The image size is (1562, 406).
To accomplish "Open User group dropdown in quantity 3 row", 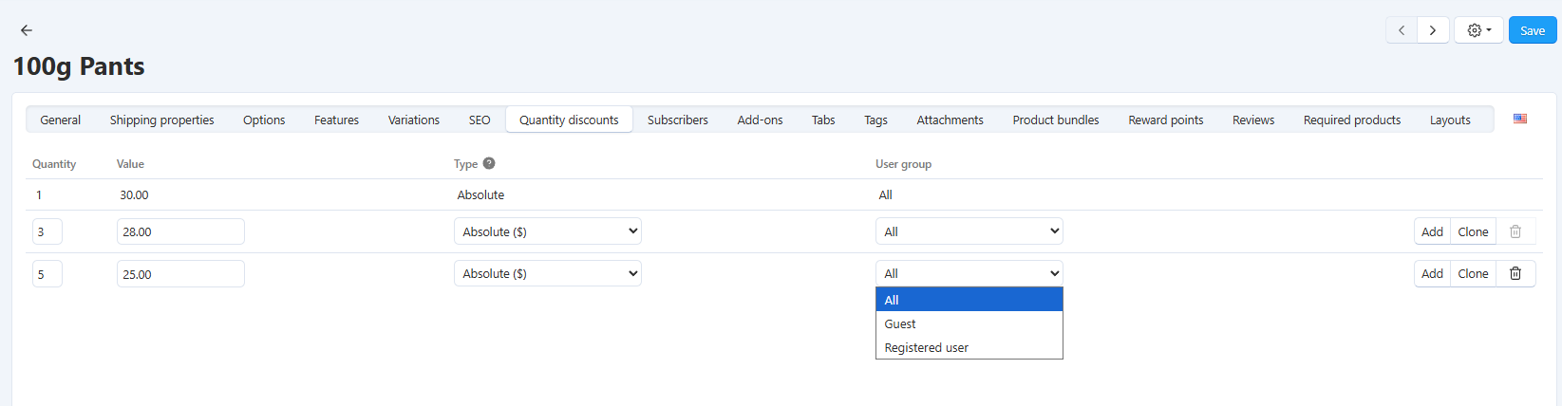I will pyautogui.click(x=969, y=231).
